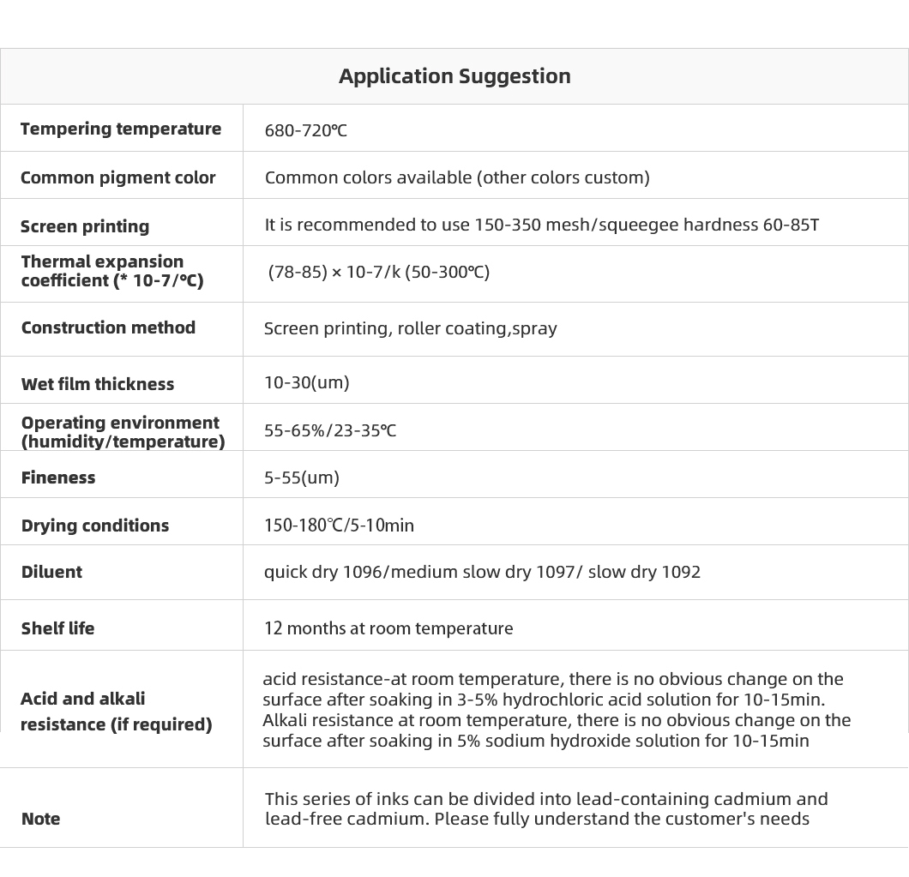Screen dimensions: 909x877
Task: Click the 680-720℃ value cell
Action: tap(305, 130)
